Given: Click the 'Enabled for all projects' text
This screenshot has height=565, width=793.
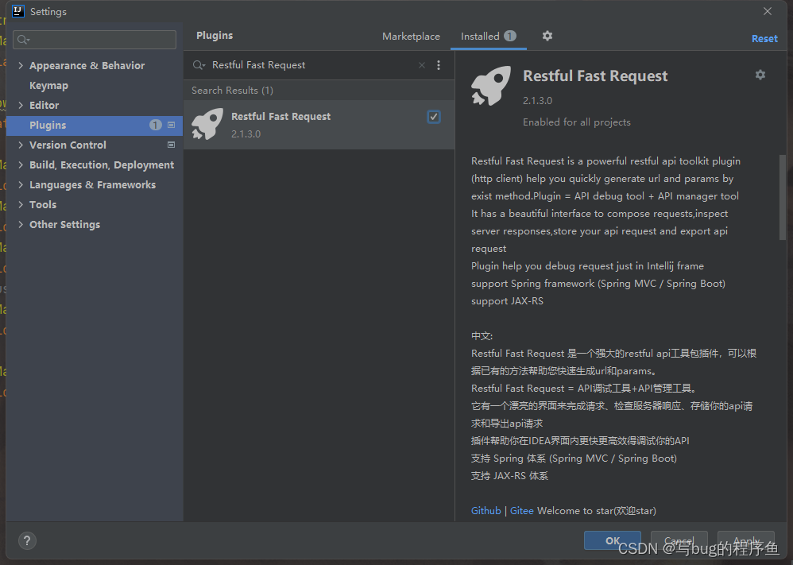Looking at the screenshot, I should pyautogui.click(x=577, y=122).
